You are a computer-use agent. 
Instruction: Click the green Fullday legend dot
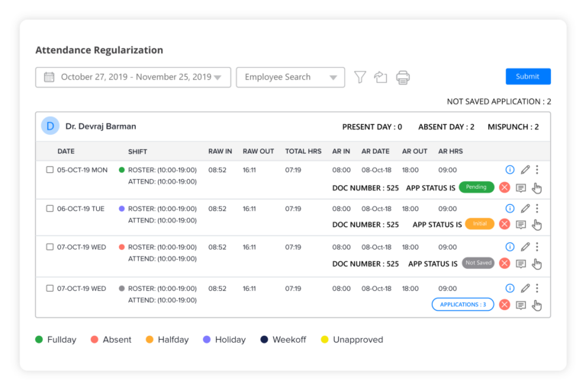[39, 340]
